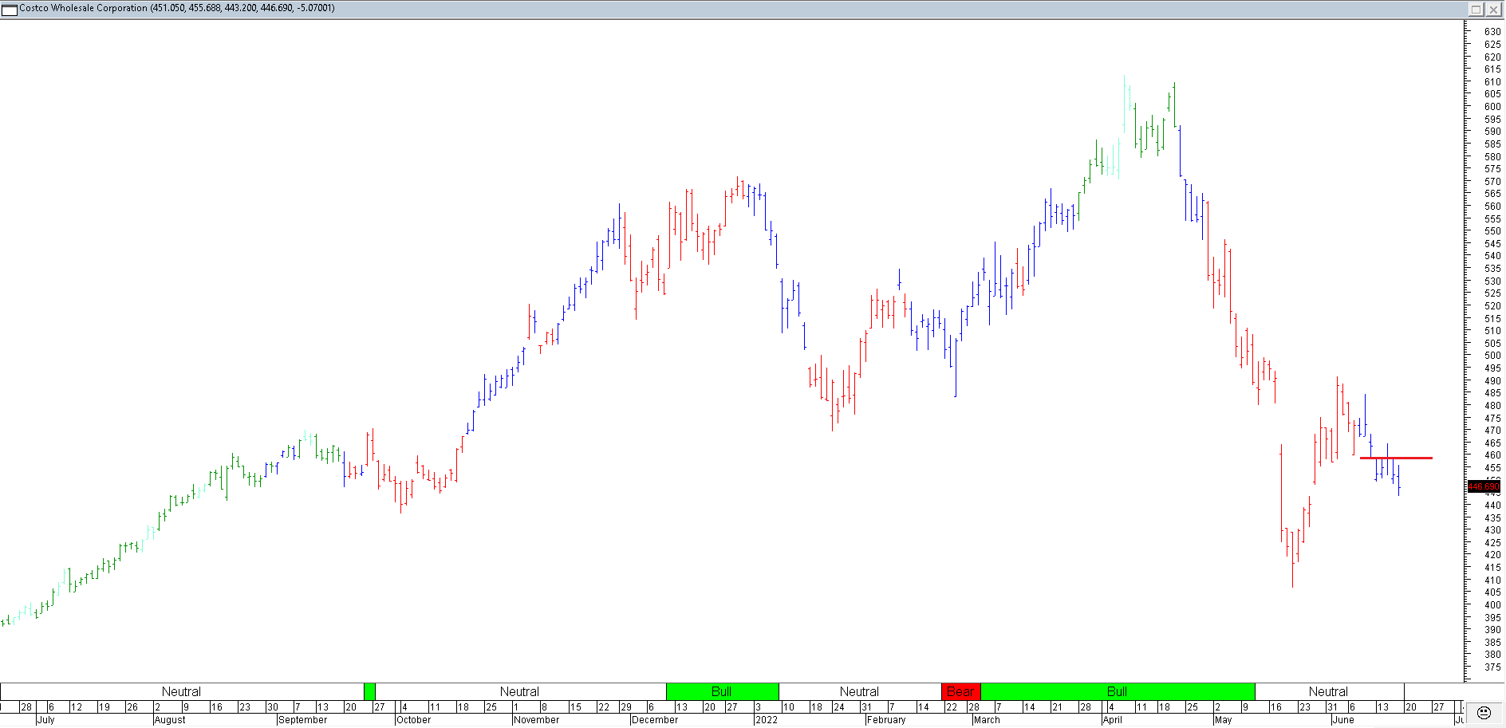The width and height of the screenshot is (1506, 728).
Task: Click the small unlabeled green ribbon segment near September 27
Action: [x=369, y=691]
